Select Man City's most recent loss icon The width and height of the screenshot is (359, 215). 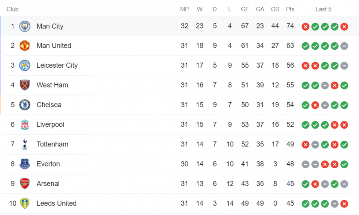344,26
